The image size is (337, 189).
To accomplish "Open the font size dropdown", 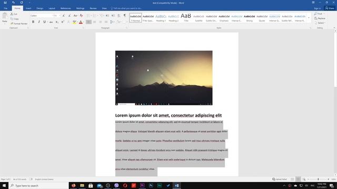I will [x=60, y=16].
